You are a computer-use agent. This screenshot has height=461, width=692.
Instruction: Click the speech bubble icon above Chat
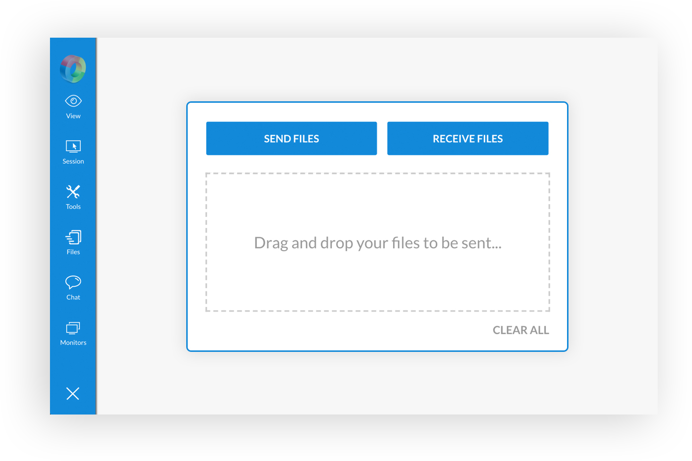coord(73,283)
